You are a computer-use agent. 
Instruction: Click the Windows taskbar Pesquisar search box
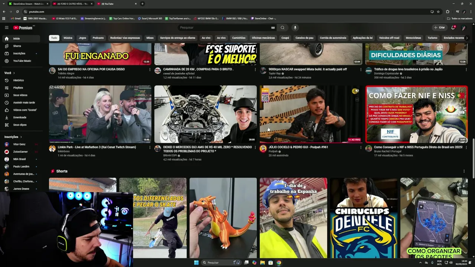pos(222,263)
